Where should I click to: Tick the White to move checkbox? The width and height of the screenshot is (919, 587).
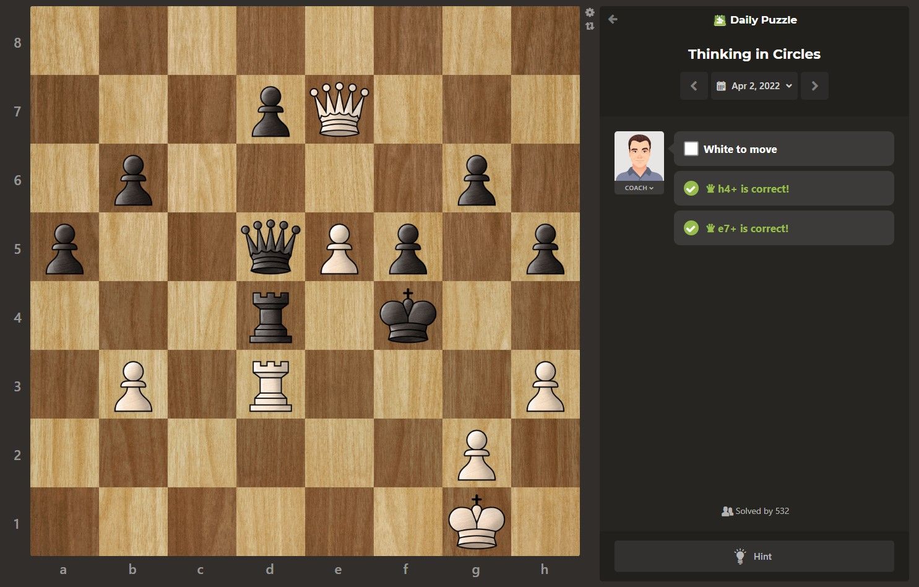point(691,149)
